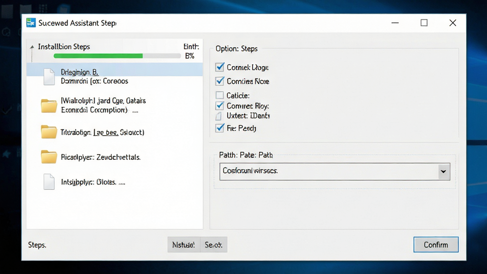Image resolution: width=487 pixels, height=274 pixels.
Task: Uncheck the 'Cotnek Ltogr' checkbox
Action: pyautogui.click(x=220, y=67)
